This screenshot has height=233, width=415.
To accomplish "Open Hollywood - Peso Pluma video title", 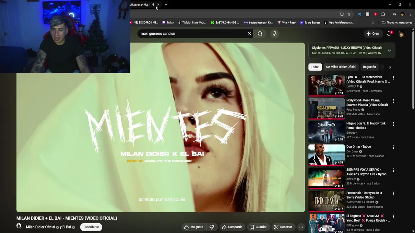I will point(367,103).
